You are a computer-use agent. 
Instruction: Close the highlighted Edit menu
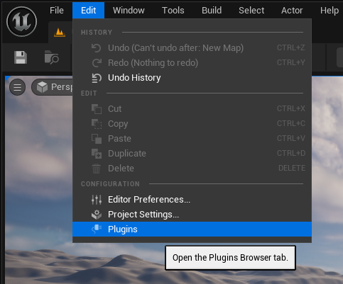(88, 11)
